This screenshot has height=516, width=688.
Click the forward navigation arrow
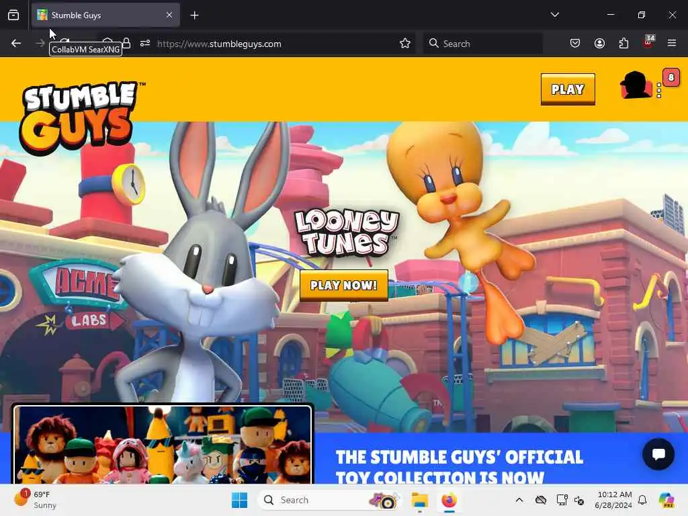pos(40,44)
